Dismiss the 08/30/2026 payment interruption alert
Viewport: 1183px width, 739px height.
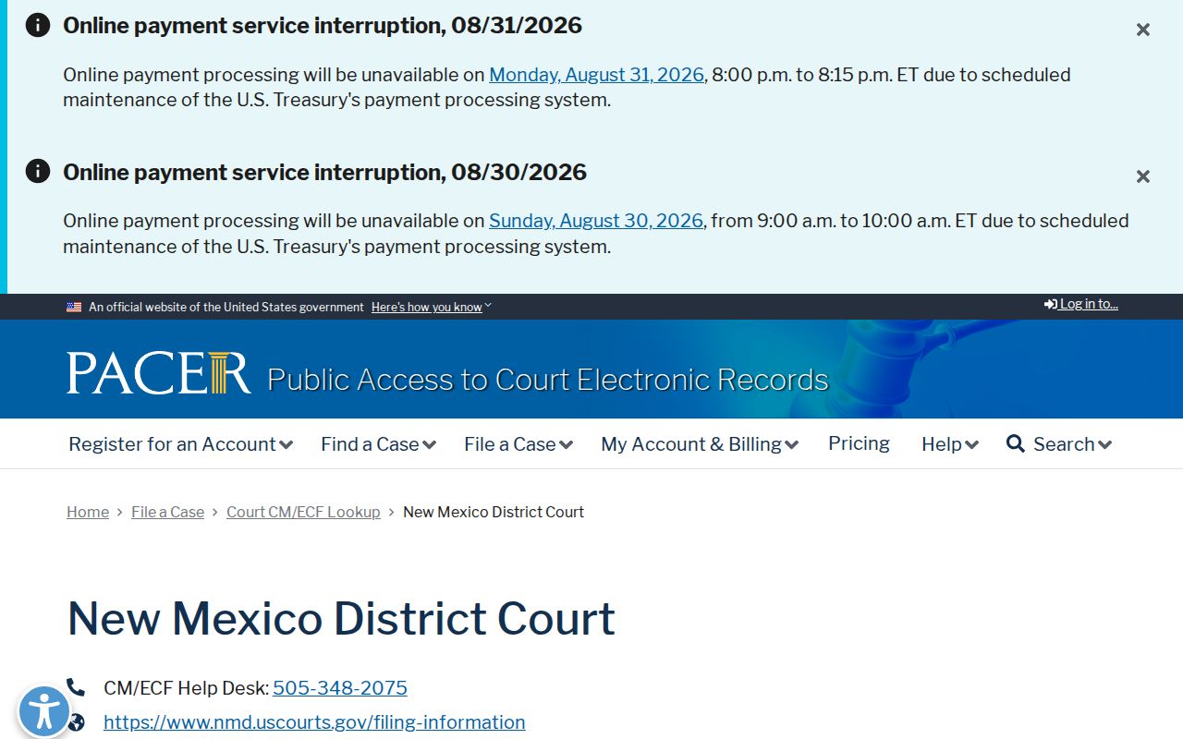pyautogui.click(x=1143, y=176)
